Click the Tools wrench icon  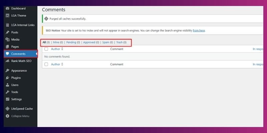tap(7, 92)
